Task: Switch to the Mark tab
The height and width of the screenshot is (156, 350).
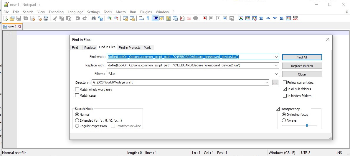Action: 147,48
